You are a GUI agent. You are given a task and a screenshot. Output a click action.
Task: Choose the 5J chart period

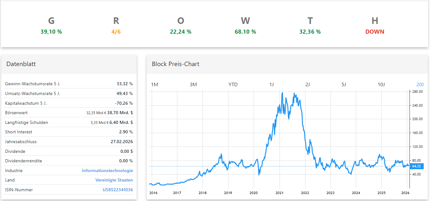[x=344, y=85]
